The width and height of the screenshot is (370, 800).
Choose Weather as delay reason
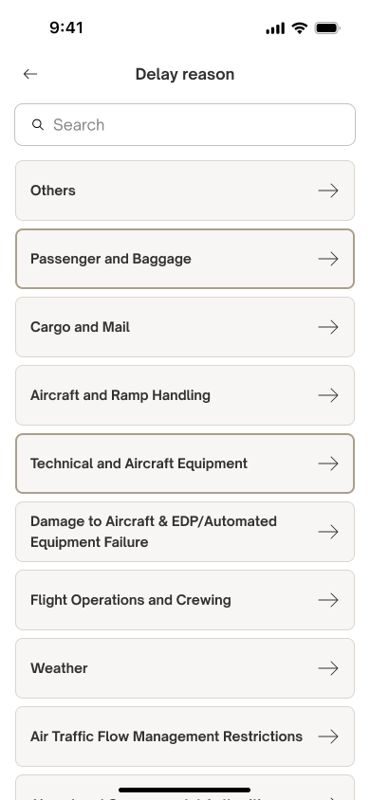185,668
